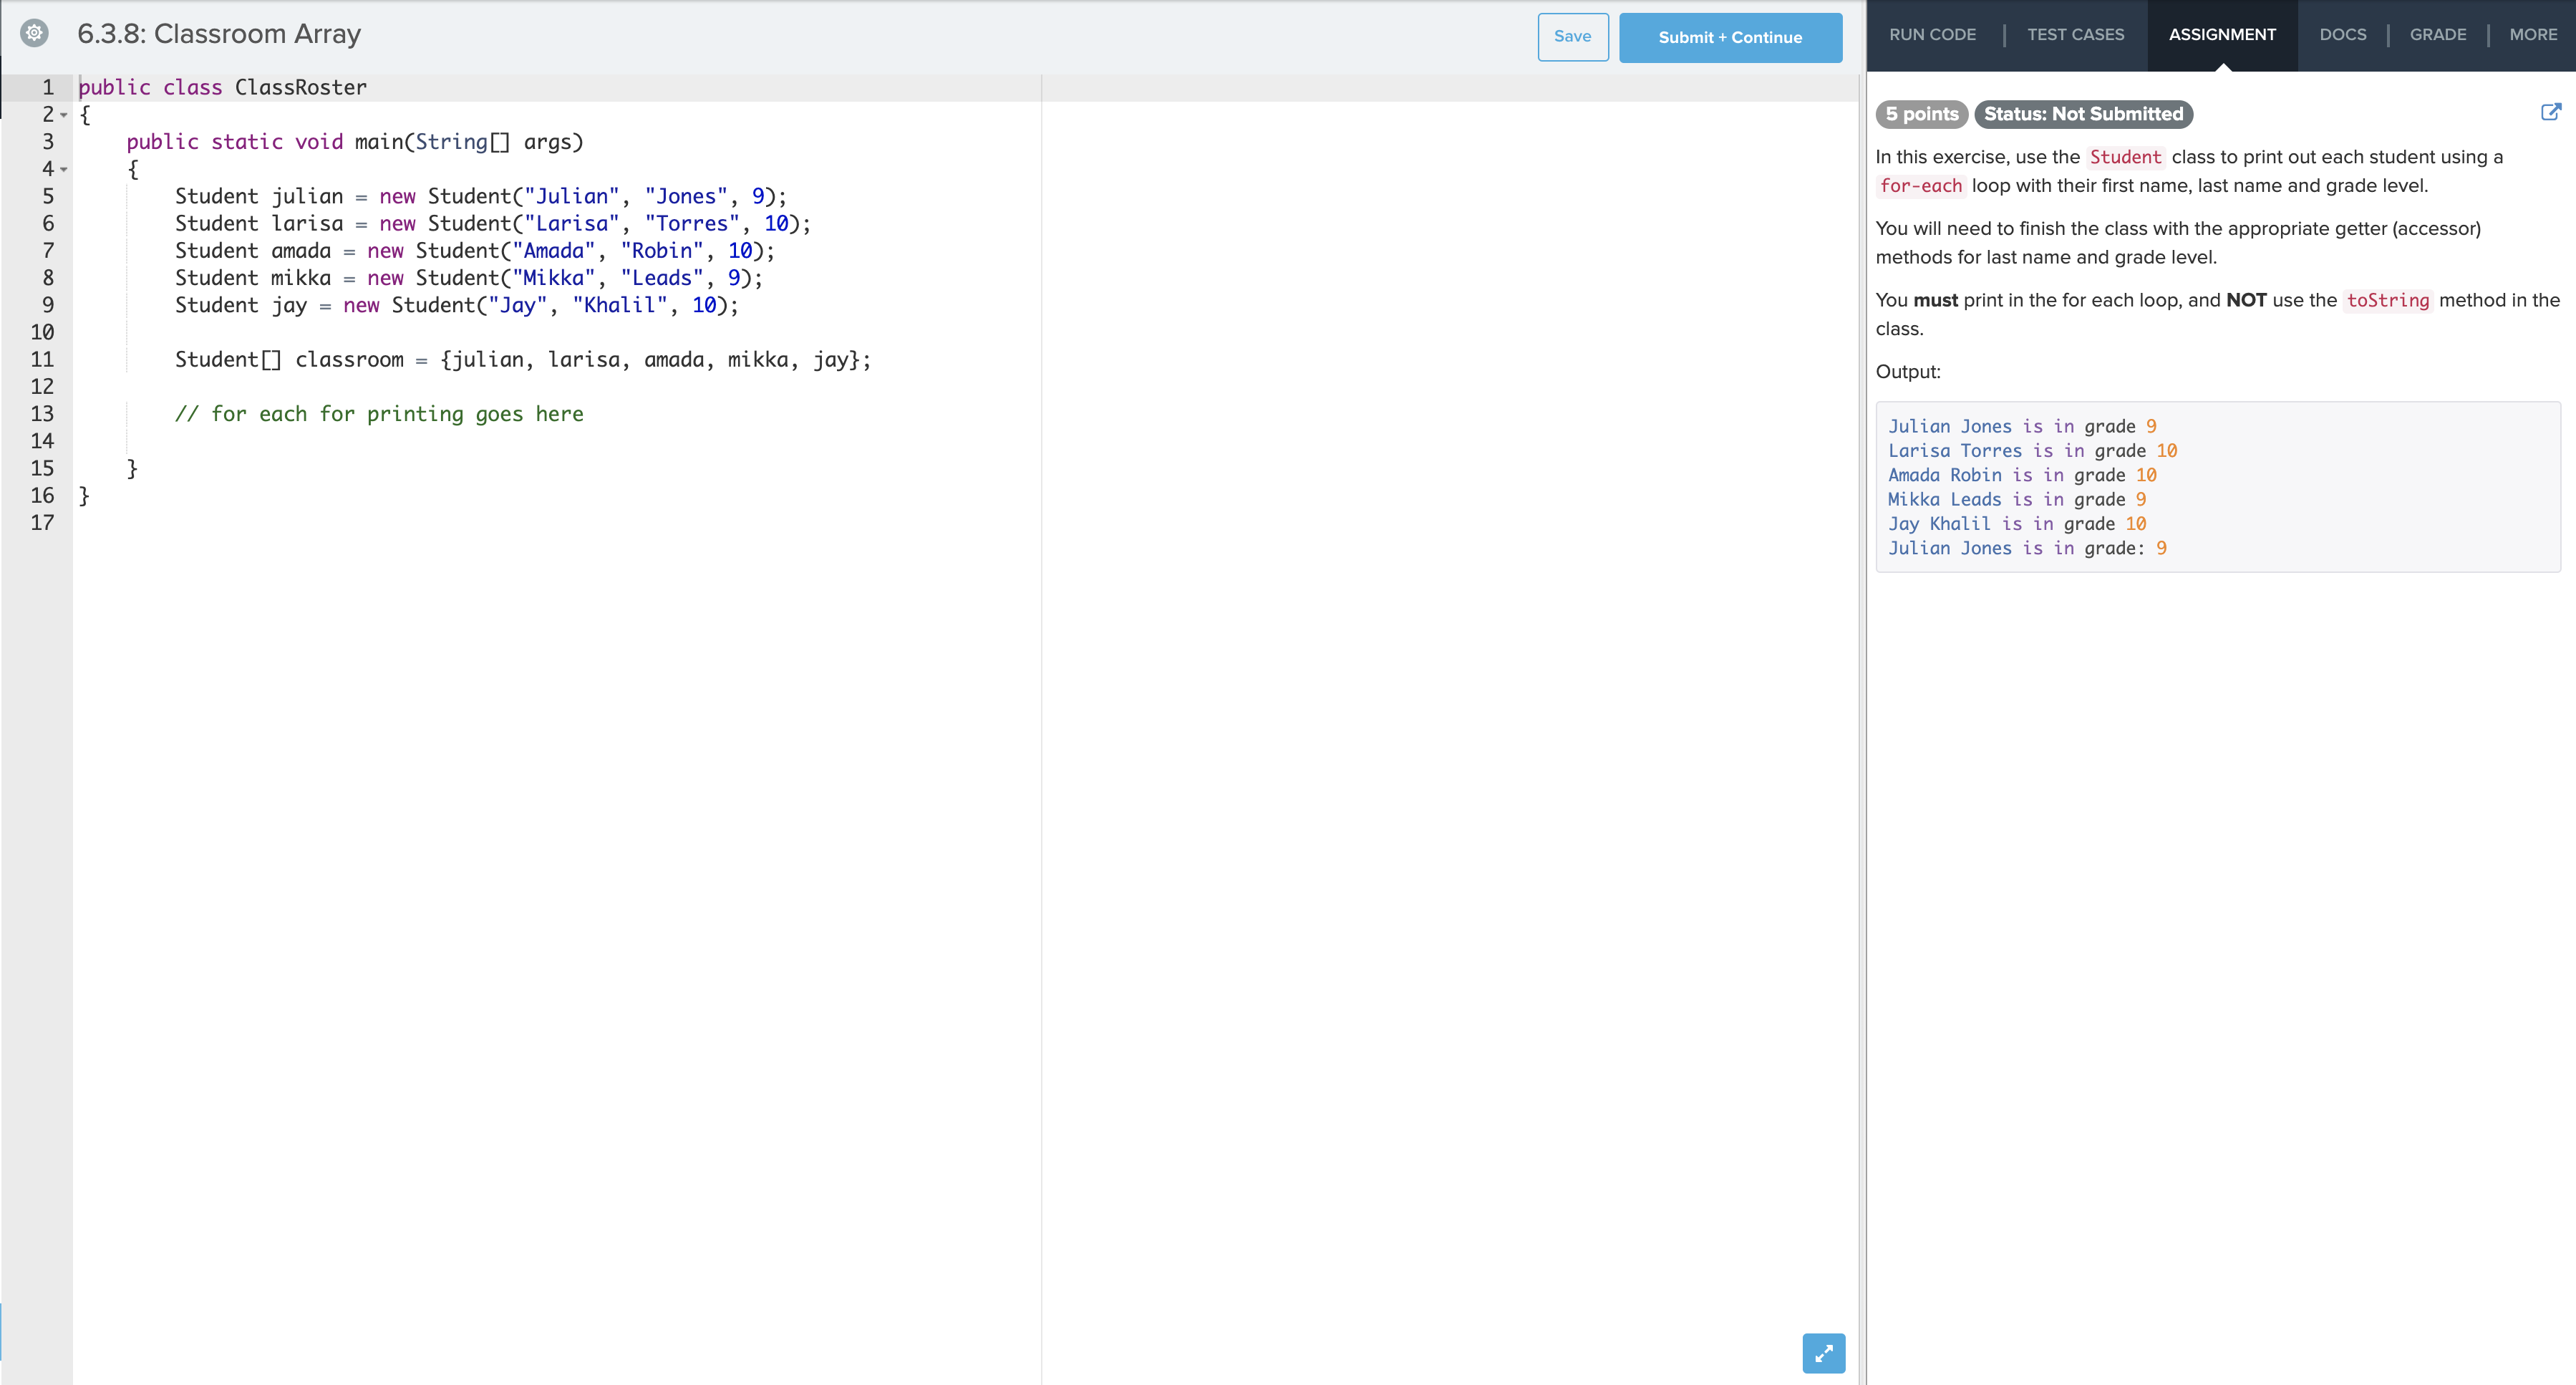Click Submit + Continue

pyautogui.click(x=1730, y=37)
